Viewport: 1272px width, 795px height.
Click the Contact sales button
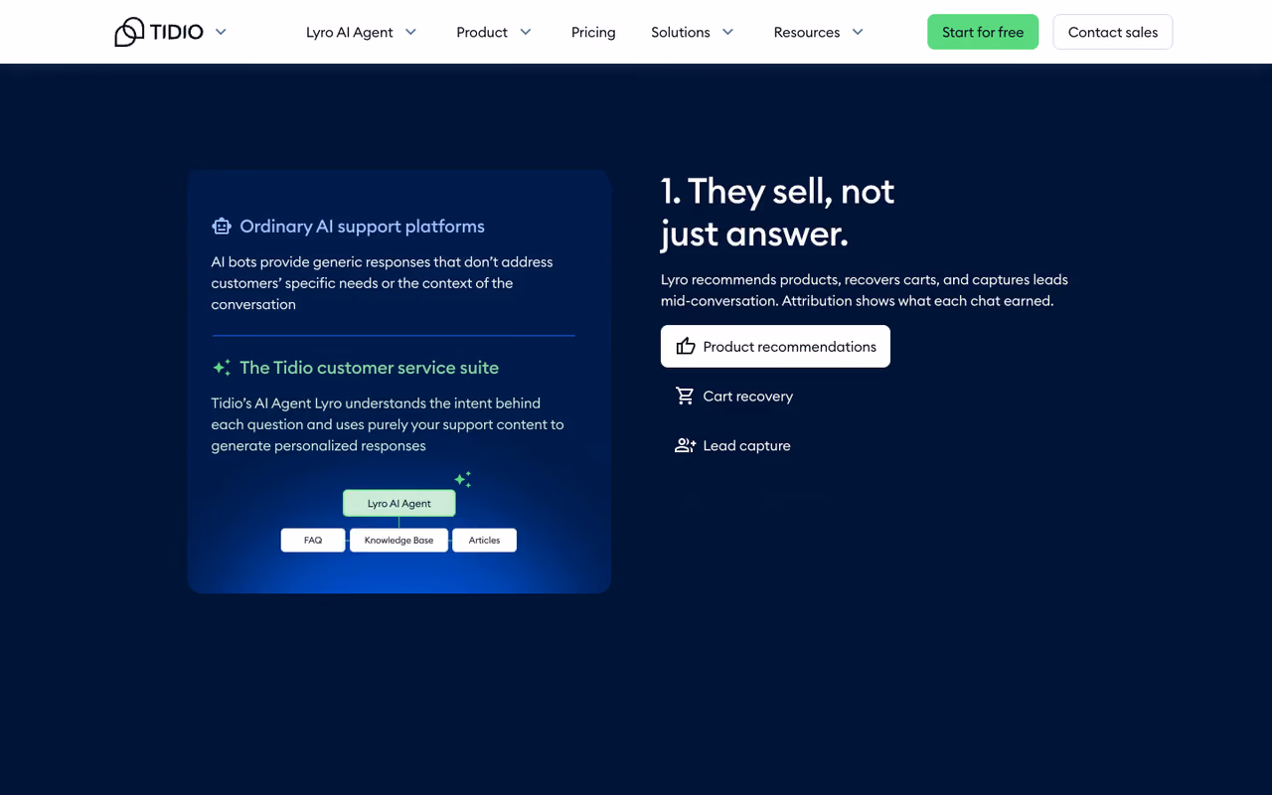[1113, 32]
